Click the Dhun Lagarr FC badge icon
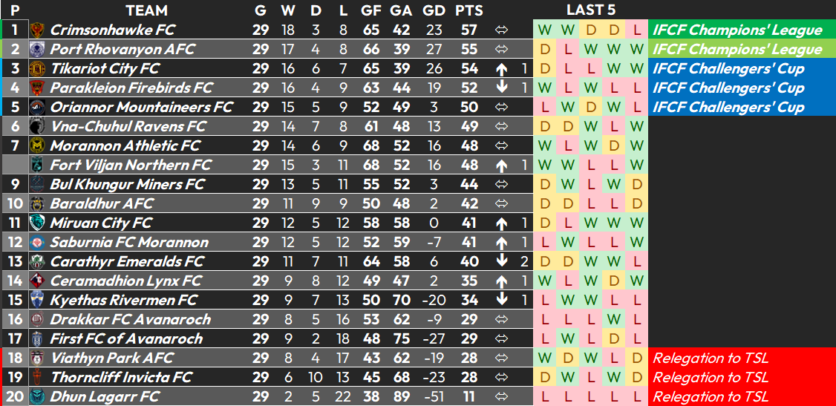Viewport: 836px width, 406px height. [37, 396]
